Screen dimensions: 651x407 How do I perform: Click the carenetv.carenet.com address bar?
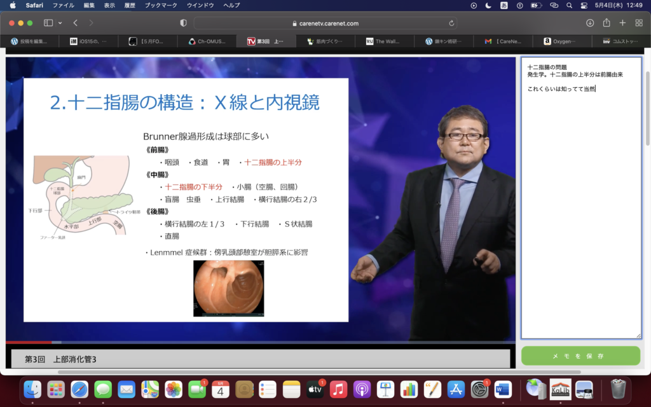coord(325,23)
